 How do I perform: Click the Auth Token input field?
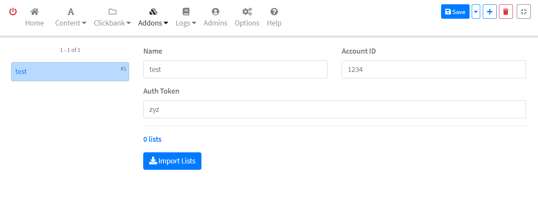click(334, 109)
